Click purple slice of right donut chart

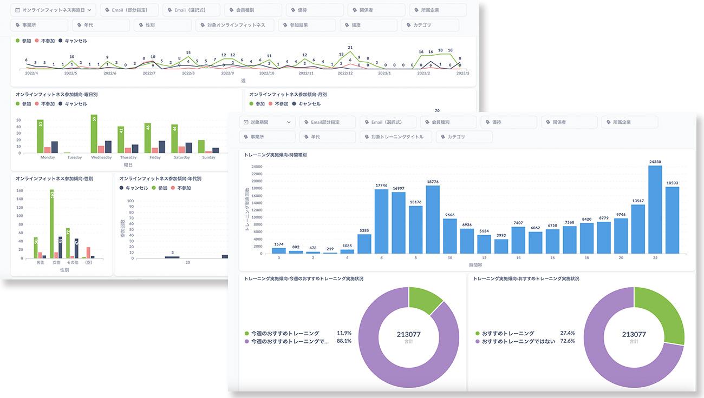click(x=604, y=357)
